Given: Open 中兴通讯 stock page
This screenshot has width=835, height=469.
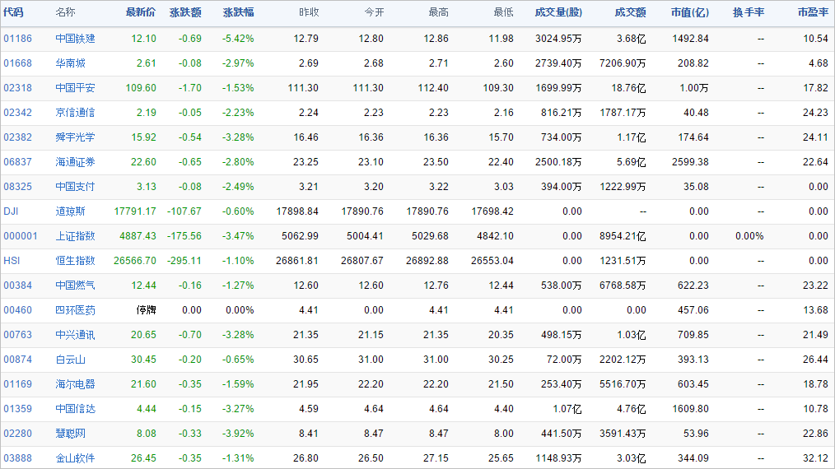Looking at the screenshot, I should 75,335.
